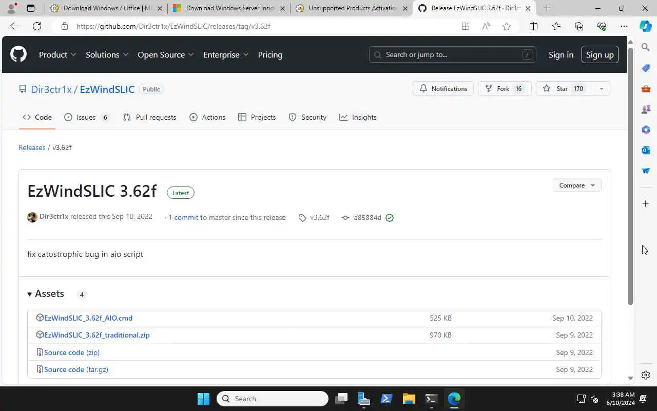657x411 pixels.
Task: Open the Dir3ctr1x owner link
Action: [51, 89]
